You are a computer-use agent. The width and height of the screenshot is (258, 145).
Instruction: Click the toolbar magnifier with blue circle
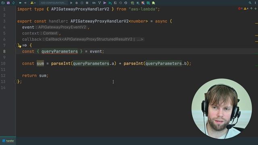[138, 3]
